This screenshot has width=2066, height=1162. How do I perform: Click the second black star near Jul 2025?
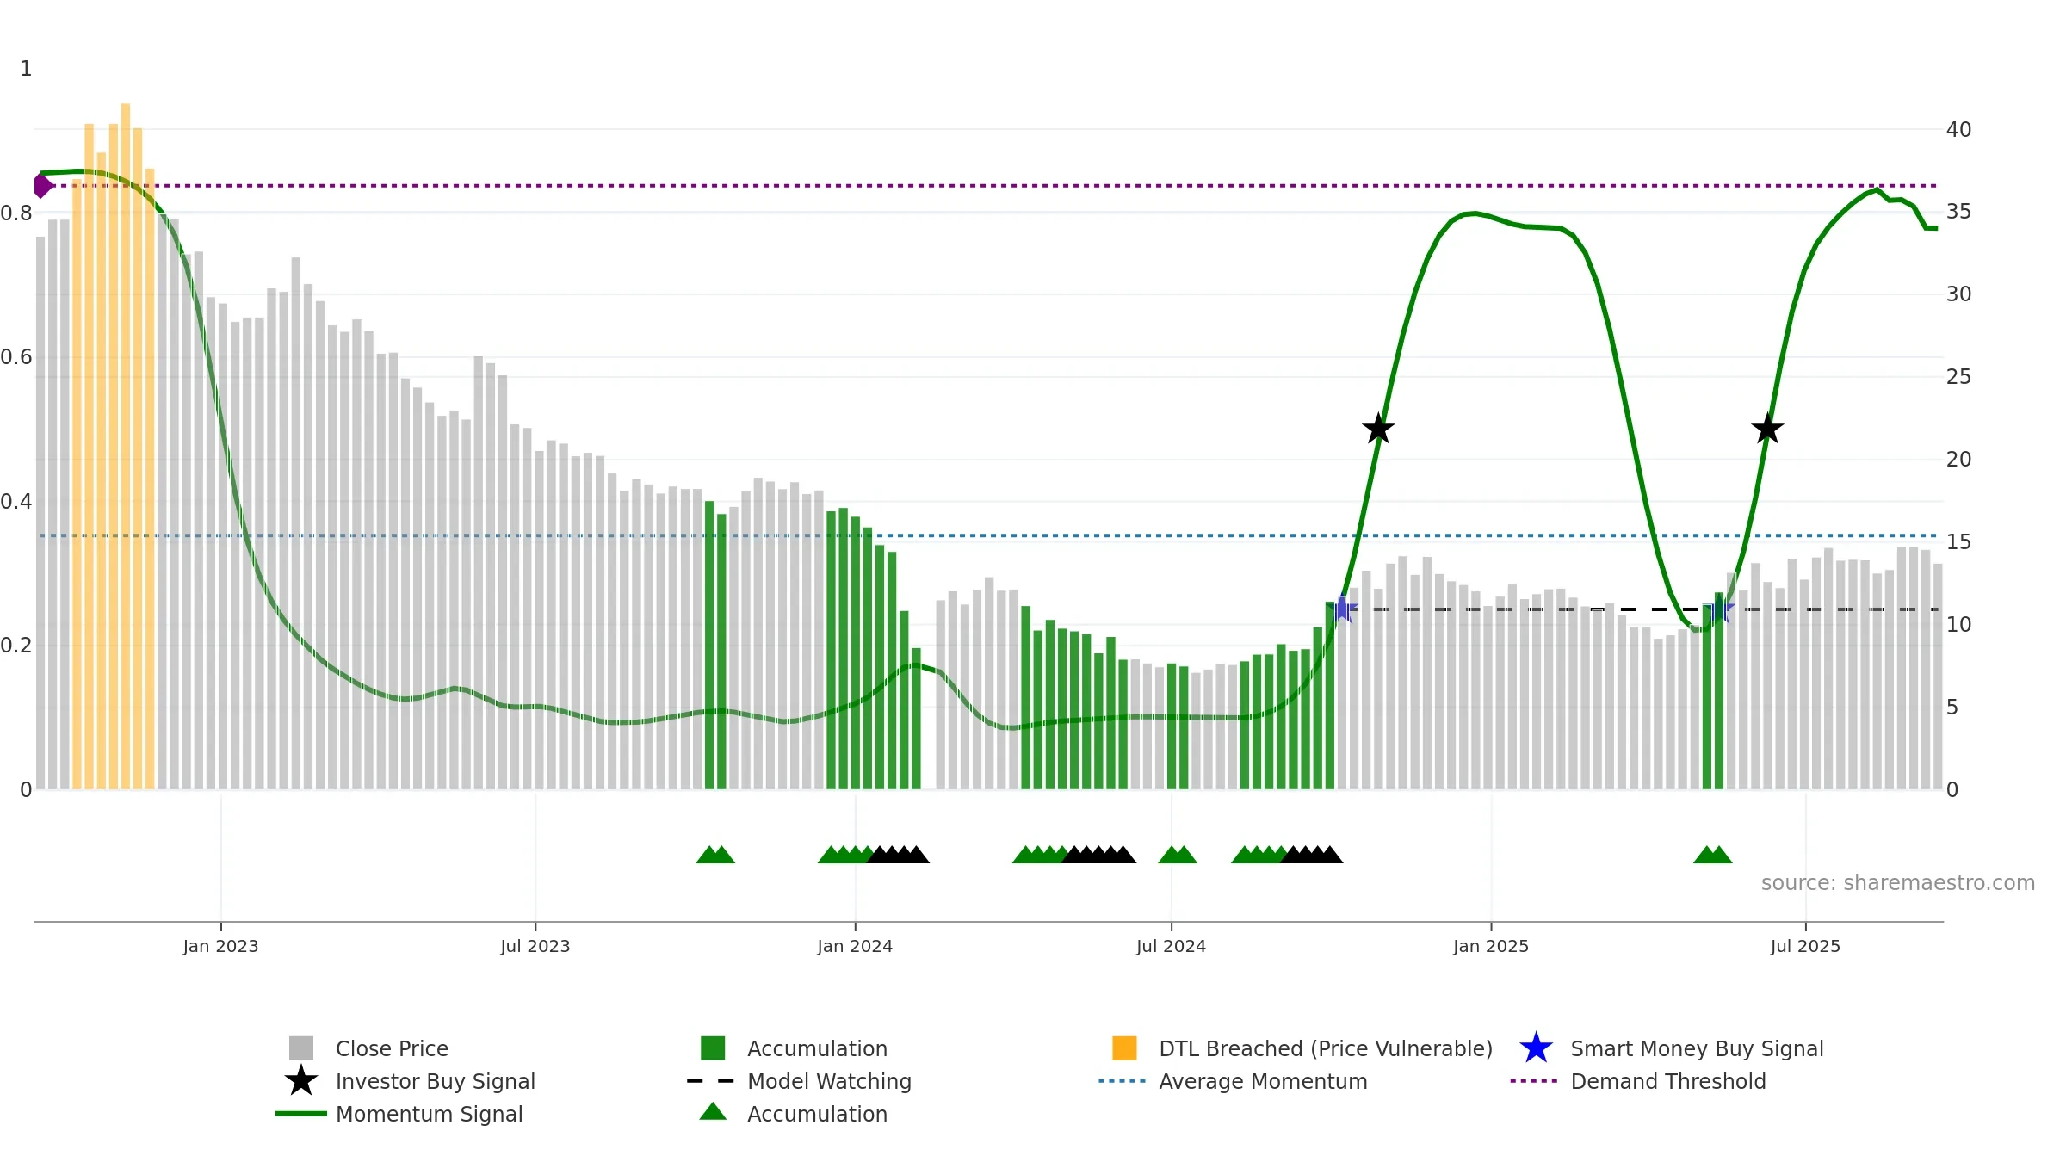[x=1767, y=429]
